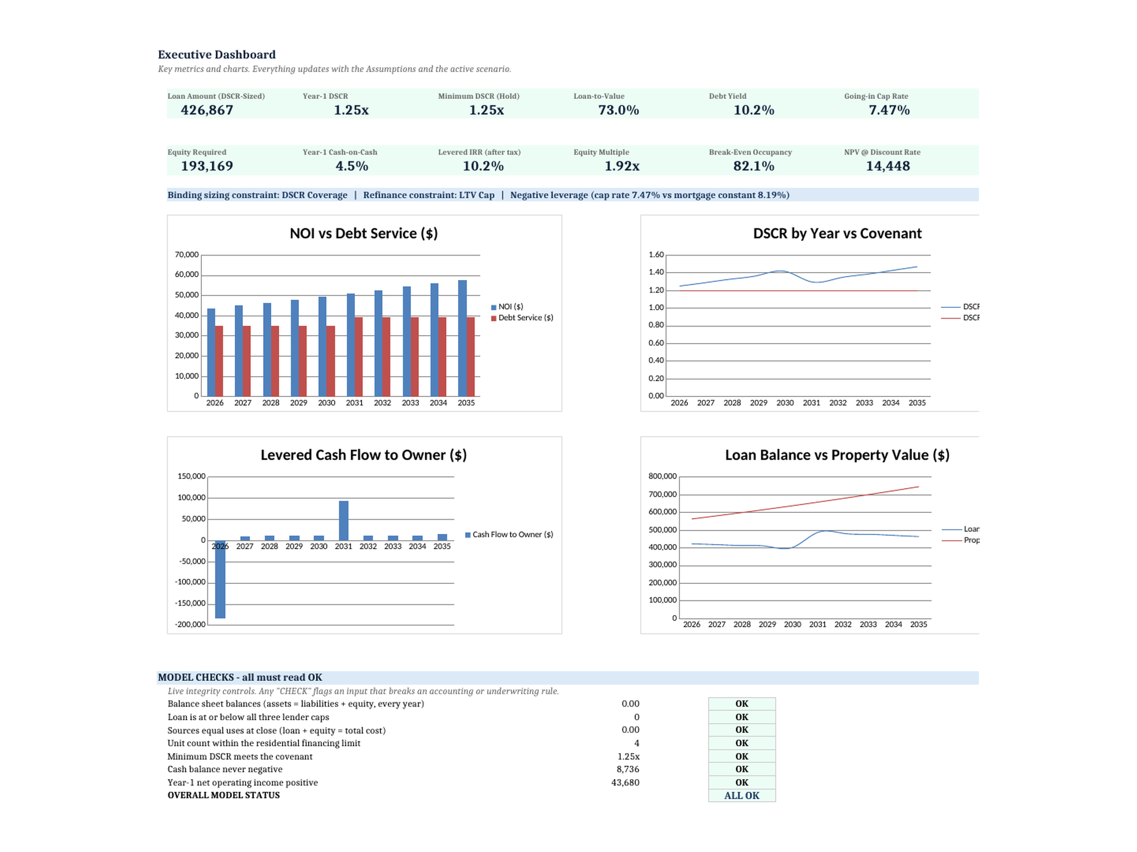Click the Break-Even Occupancy 82.1% value

pyautogui.click(x=754, y=166)
